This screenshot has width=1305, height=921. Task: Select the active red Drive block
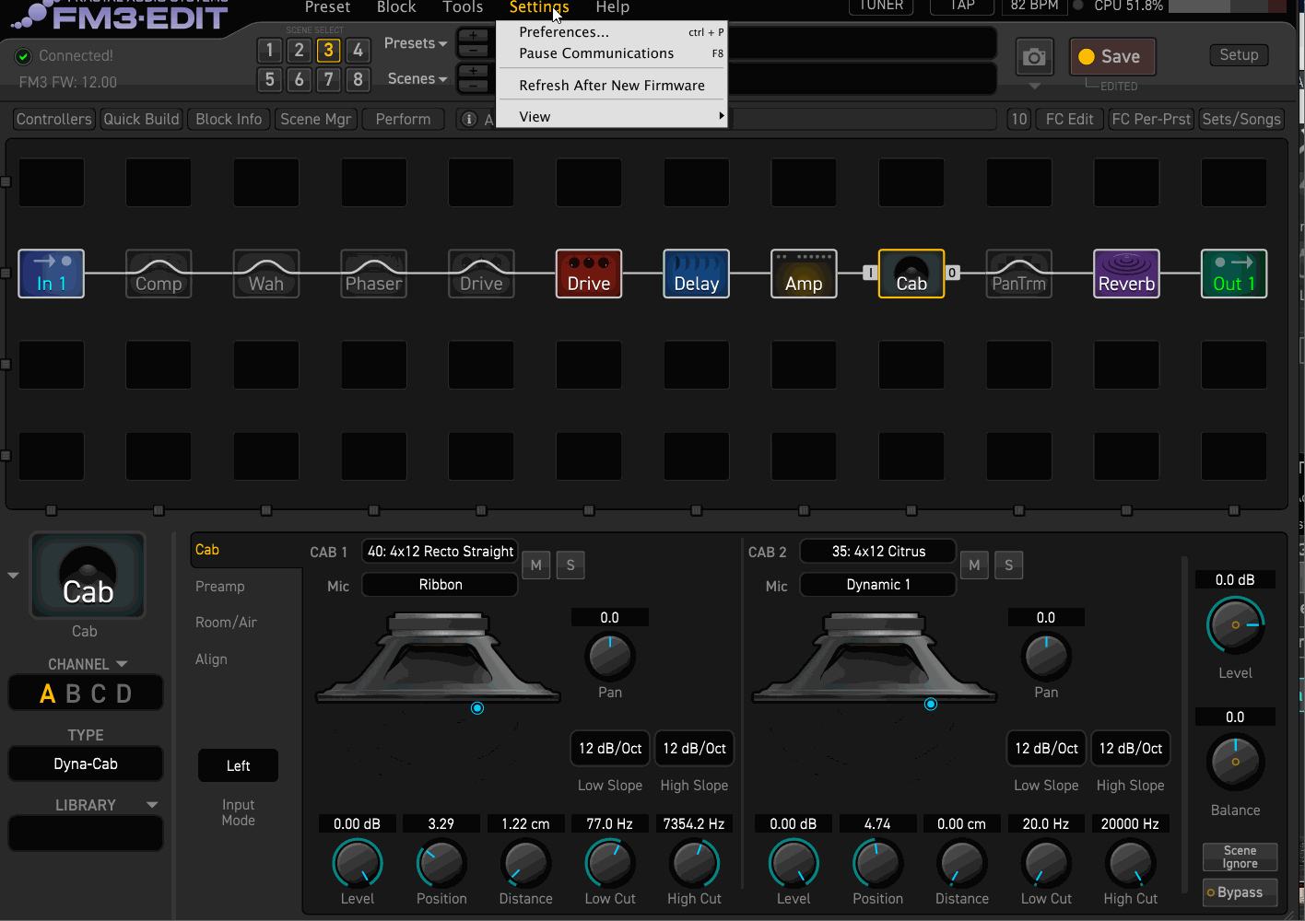pos(589,274)
